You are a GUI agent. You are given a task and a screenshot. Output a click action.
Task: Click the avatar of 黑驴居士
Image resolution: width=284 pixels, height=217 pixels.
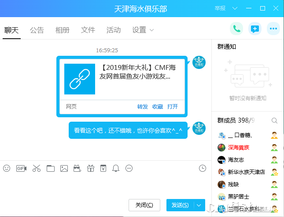(221, 197)
